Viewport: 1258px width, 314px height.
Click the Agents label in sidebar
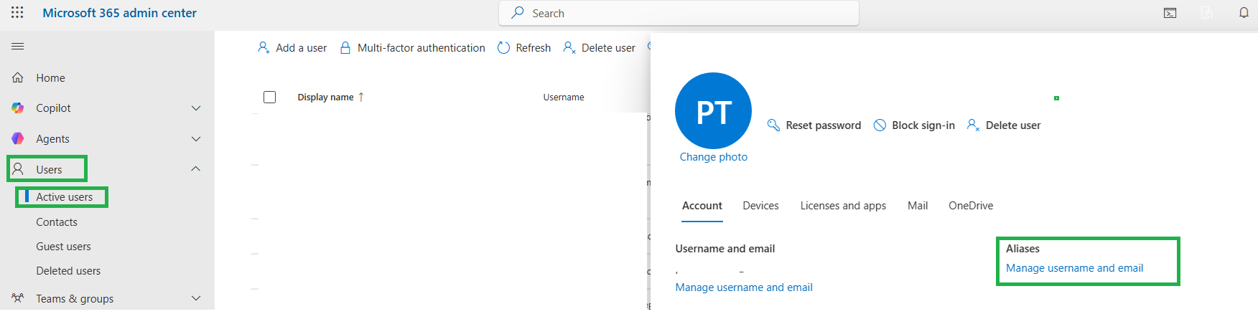click(x=52, y=138)
